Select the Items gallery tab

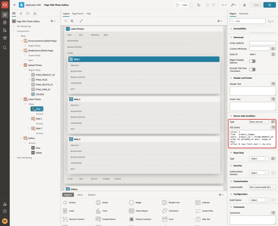80,195
